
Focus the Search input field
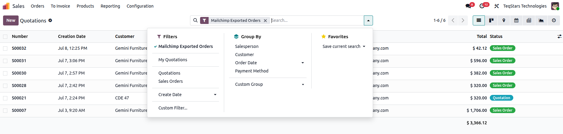point(317,20)
